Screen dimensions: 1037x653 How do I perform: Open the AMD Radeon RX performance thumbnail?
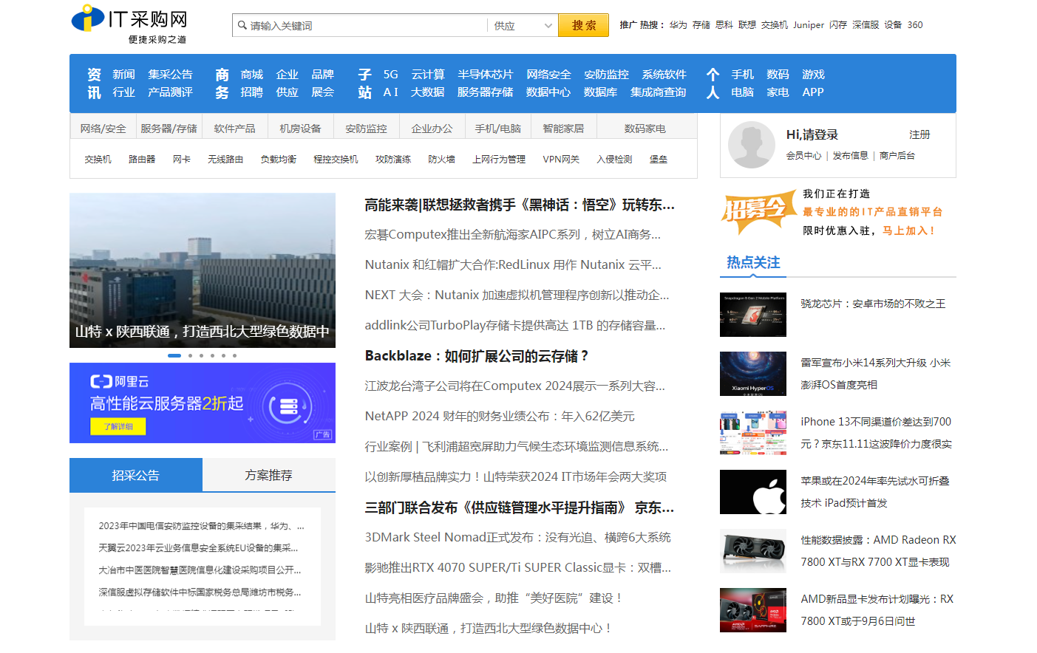point(753,551)
